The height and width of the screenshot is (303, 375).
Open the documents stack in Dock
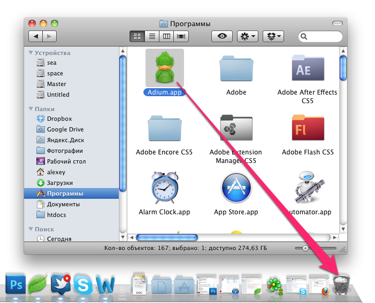[x=139, y=284]
